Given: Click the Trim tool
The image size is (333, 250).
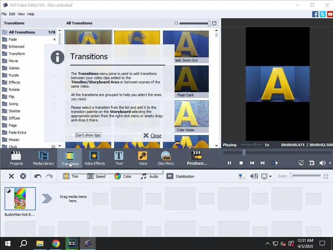Looking at the screenshot, I should 71,176.
